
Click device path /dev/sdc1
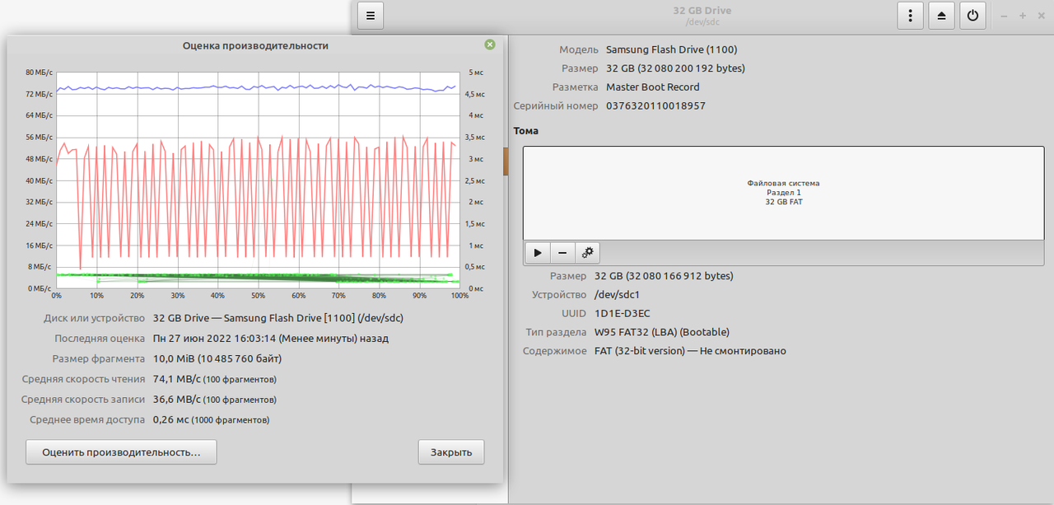617,294
